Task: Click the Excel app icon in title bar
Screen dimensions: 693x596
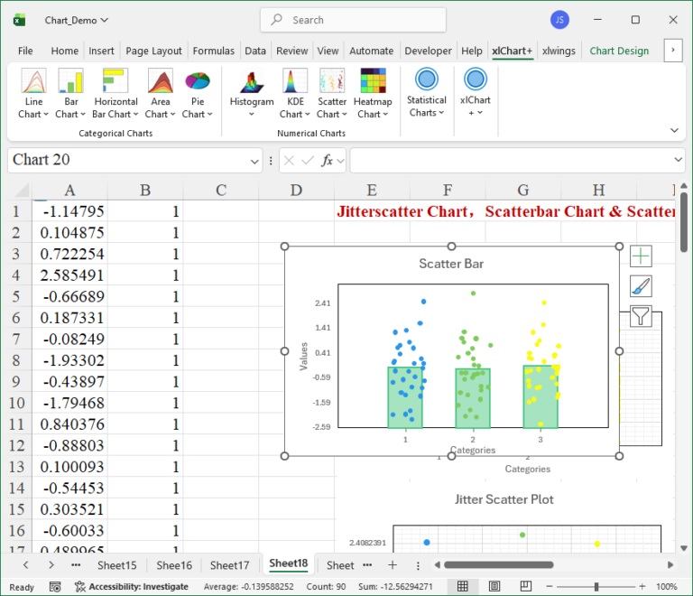Action: pyautogui.click(x=19, y=20)
